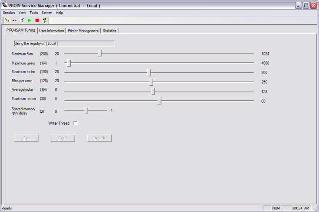Image resolution: width=319 pixels, height=212 pixels.
Task: Stop the service with red square icon
Action: pos(37,20)
